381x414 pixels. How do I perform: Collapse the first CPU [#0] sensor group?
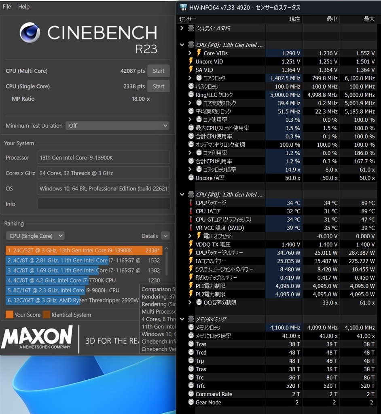coord(182,45)
